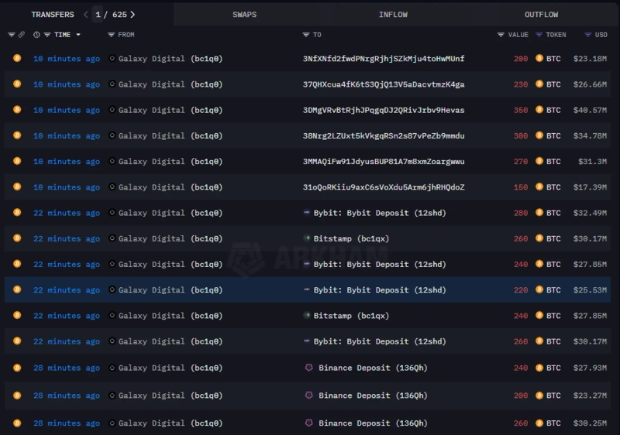Go to previous transfers page arrow

point(85,14)
